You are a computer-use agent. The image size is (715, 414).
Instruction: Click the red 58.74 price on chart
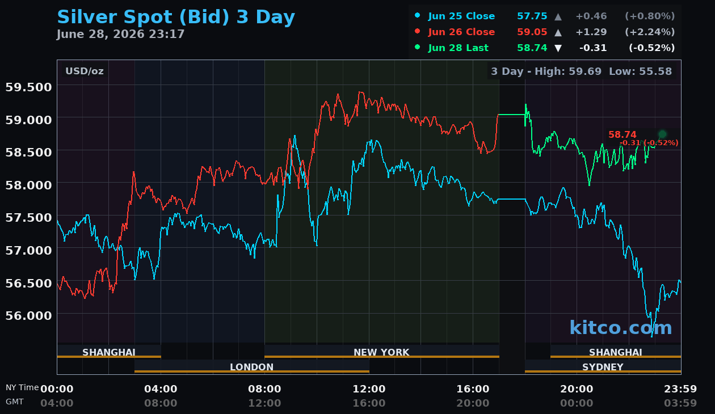(x=623, y=135)
